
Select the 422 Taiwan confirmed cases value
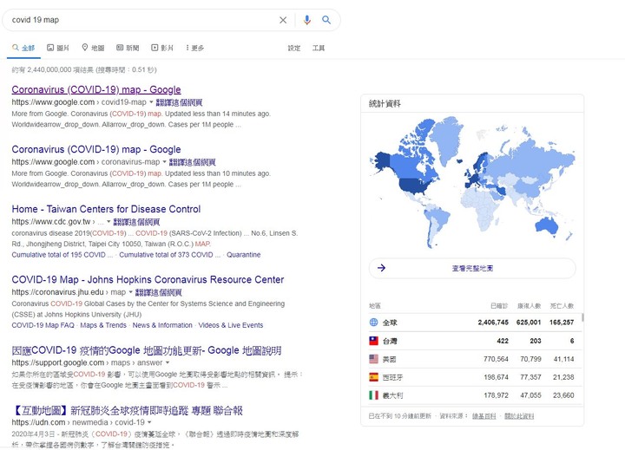point(503,341)
